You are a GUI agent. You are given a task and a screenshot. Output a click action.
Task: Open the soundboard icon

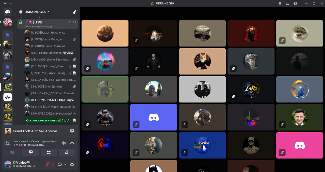point(67,152)
